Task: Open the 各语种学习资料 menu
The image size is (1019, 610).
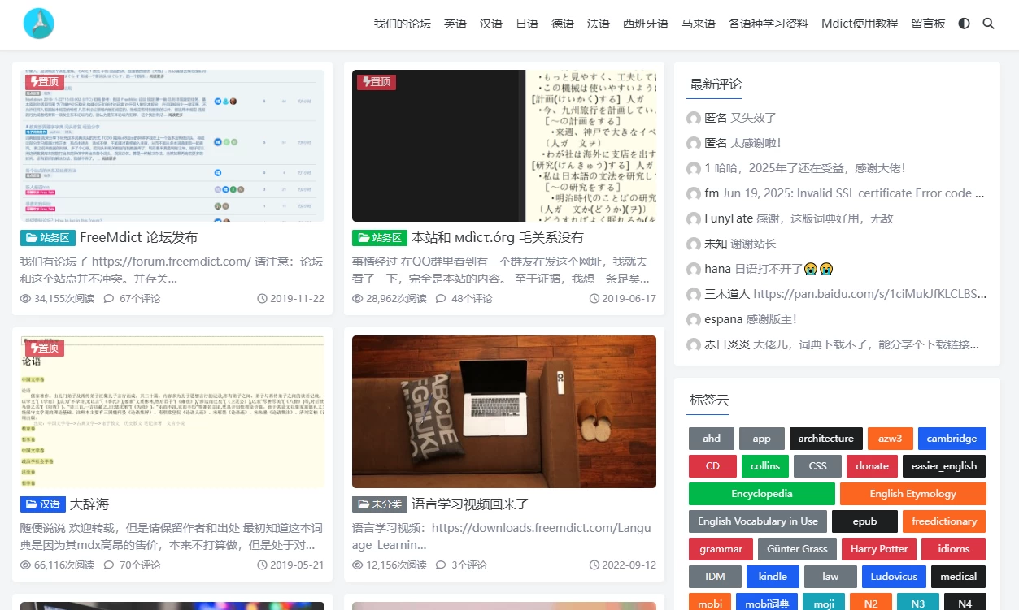Action: (769, 24)
